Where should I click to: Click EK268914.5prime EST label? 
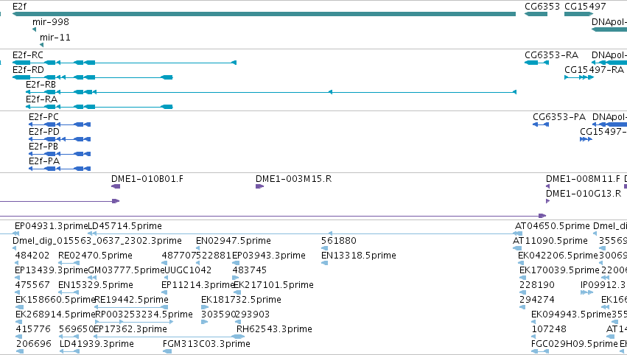tap(55, 314)
